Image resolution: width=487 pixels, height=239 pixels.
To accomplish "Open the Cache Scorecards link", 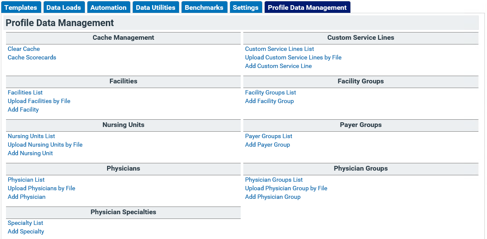I will [x=32, y=57].
